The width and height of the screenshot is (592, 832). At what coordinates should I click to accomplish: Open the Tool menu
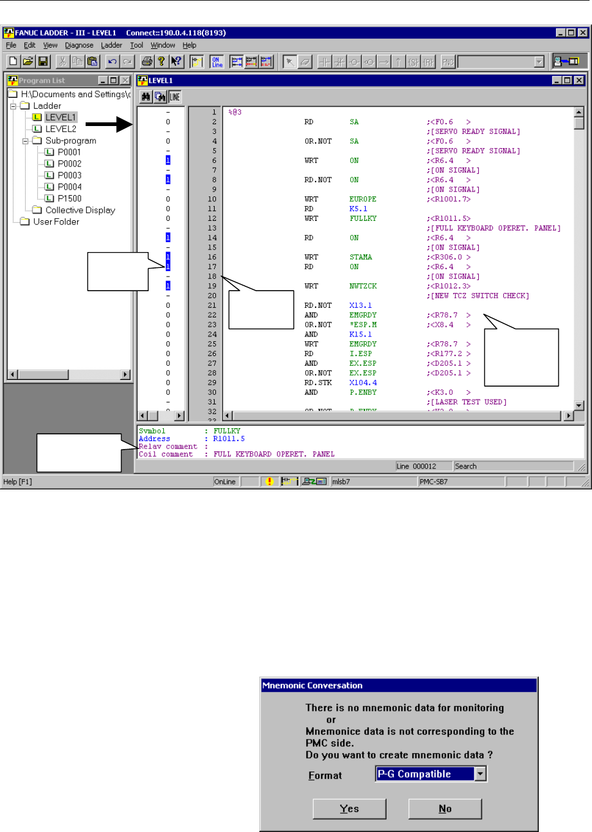[x=136, y=45]
